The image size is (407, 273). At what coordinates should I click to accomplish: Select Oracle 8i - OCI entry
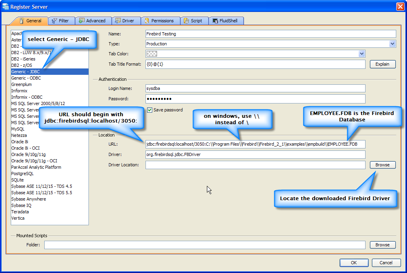[x=50, y=148]
